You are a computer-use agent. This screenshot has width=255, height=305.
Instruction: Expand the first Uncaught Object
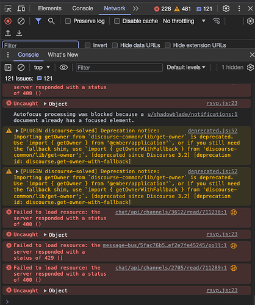click(x=45, y=104)
